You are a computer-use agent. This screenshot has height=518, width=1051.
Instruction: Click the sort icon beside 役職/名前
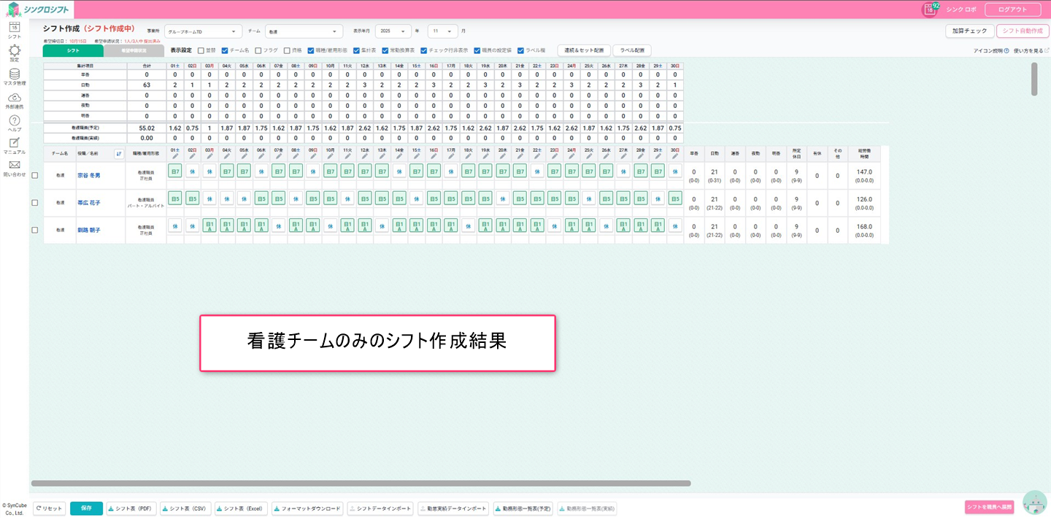119,153
